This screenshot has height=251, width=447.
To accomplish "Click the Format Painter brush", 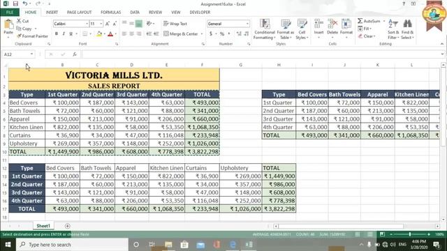I will tap(32, 36).
